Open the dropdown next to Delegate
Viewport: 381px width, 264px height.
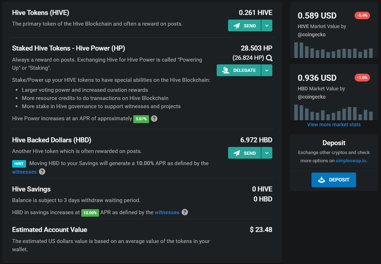267,70
